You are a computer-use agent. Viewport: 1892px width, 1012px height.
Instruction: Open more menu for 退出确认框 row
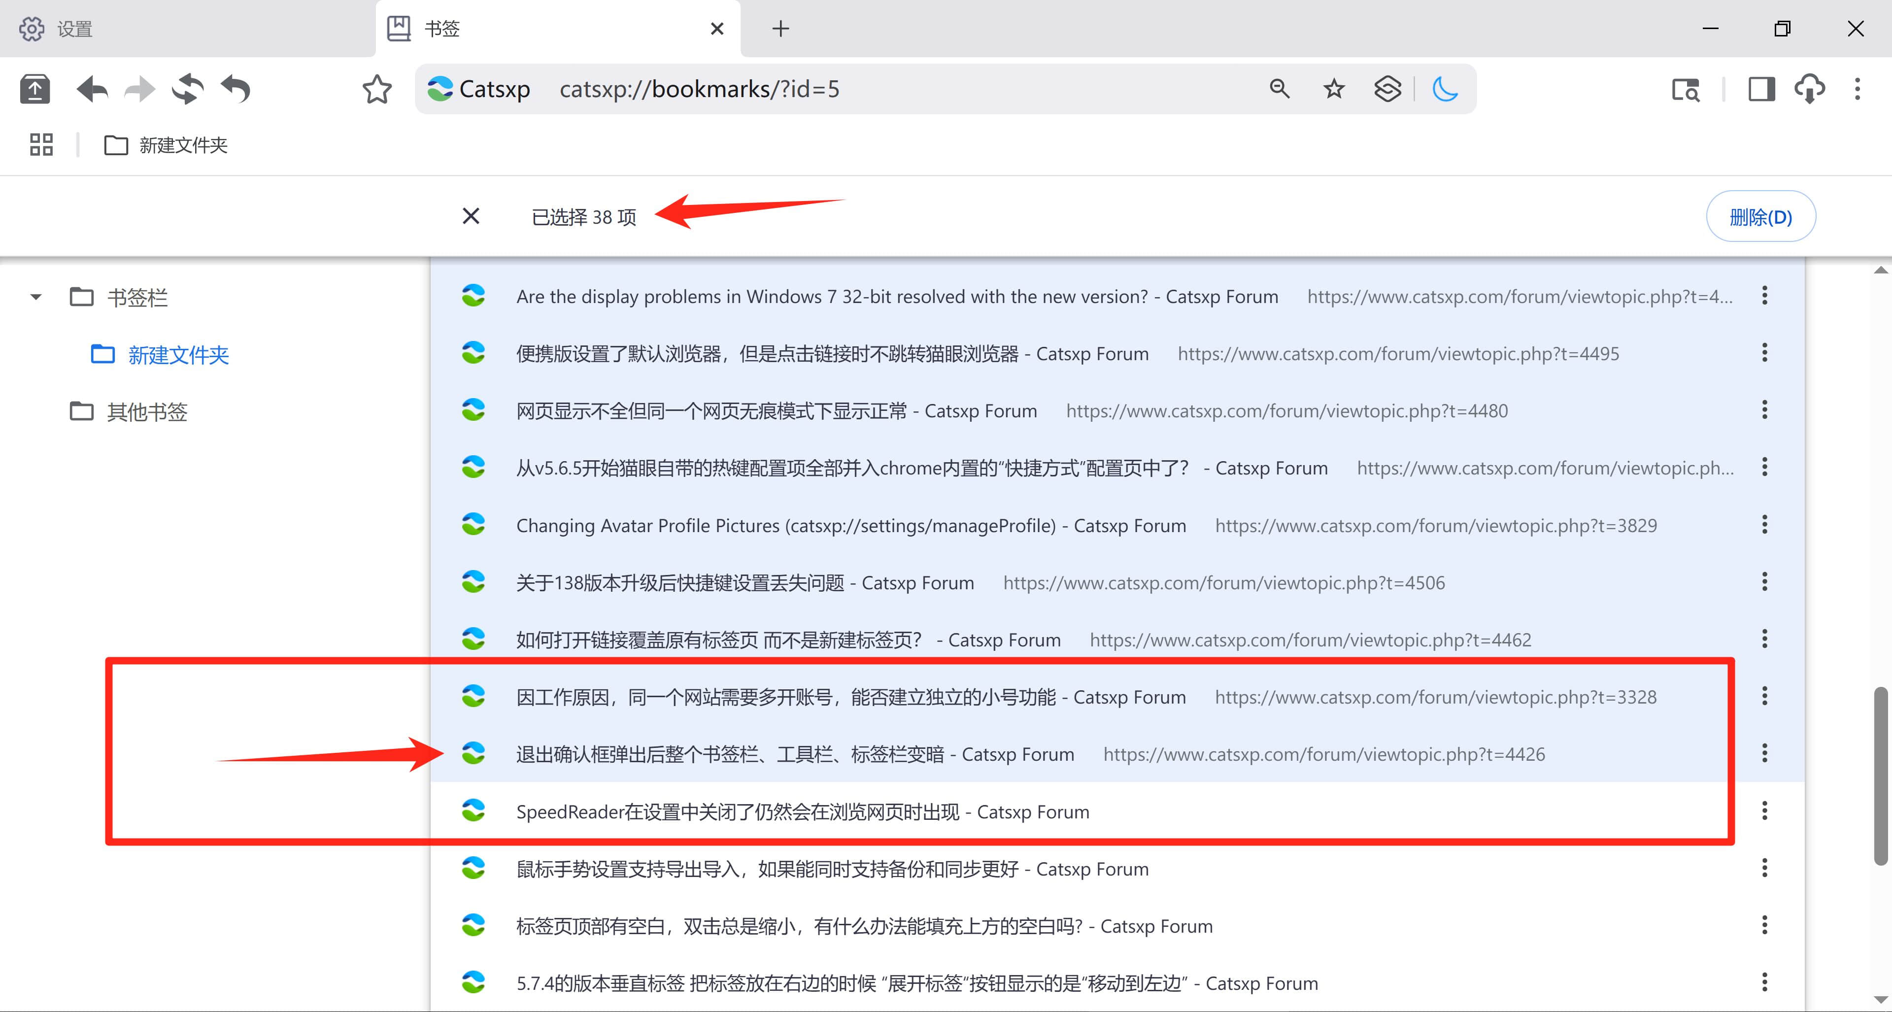[x=1764, y=753]
